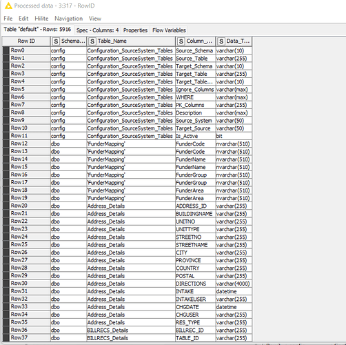
Task: Click the dark color marker for Row0
Action: [6, 50]
